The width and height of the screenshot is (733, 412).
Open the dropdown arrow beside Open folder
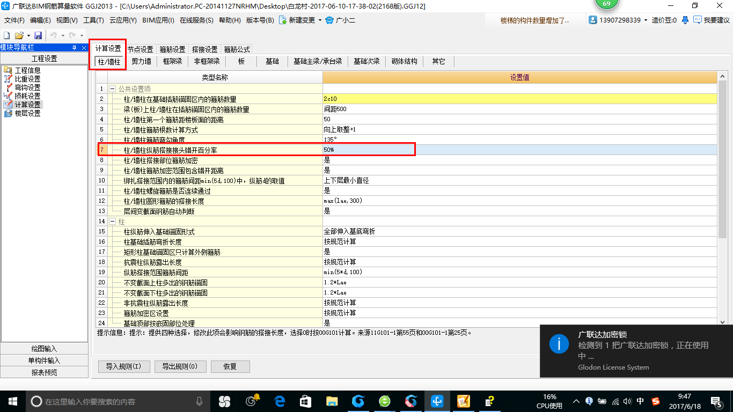(27, 35)
